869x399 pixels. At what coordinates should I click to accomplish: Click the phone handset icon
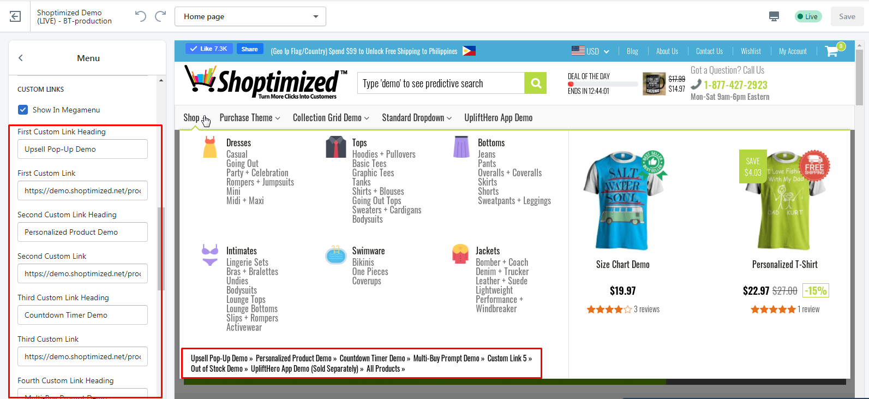coord(696,84)
